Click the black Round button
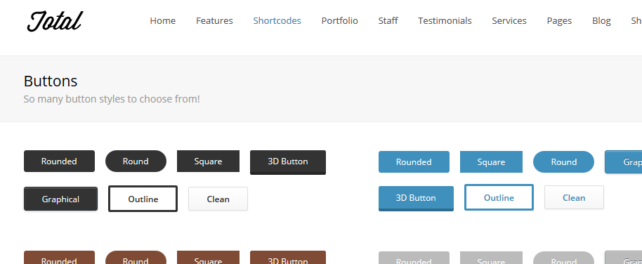The width and height of the screenshot is (642, 264). click(x=136, y=161)
